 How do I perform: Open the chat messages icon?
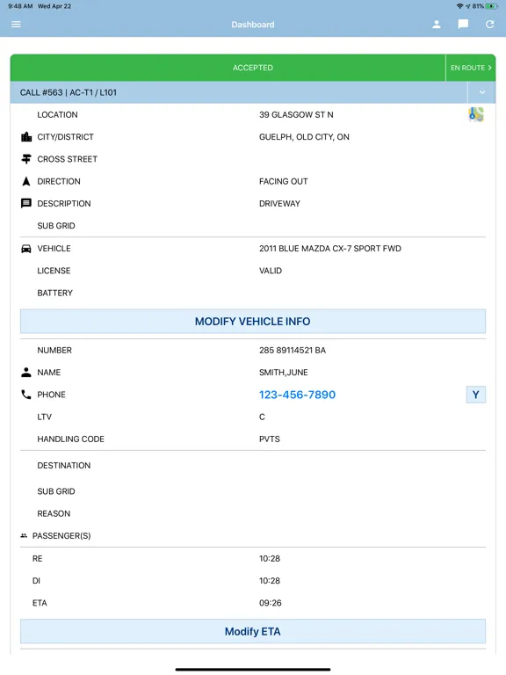pos(463,25)
